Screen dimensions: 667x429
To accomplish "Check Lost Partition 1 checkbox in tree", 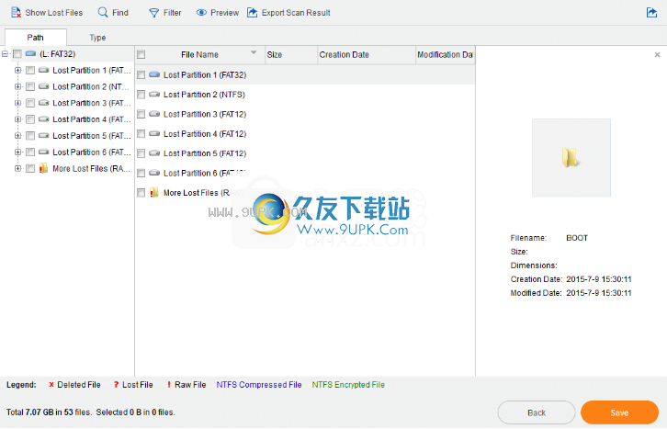I will (30, 70).
